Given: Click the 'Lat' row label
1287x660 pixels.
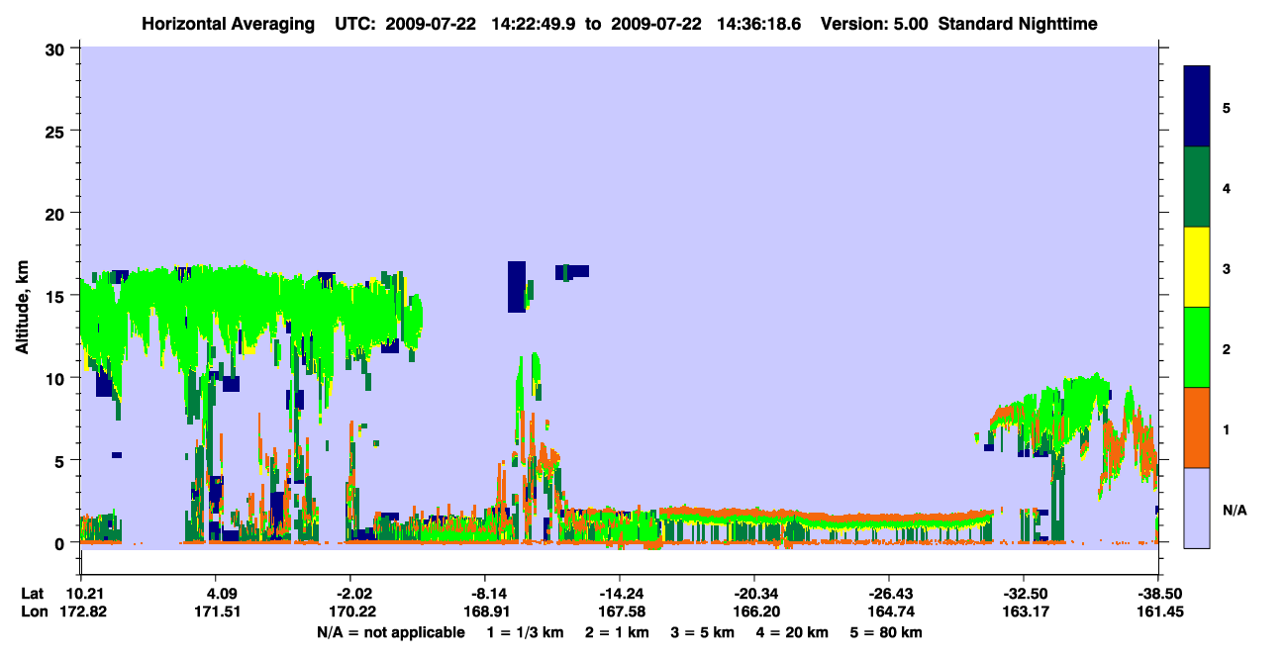Looking at the screenshot, I should tap(31, 594).
